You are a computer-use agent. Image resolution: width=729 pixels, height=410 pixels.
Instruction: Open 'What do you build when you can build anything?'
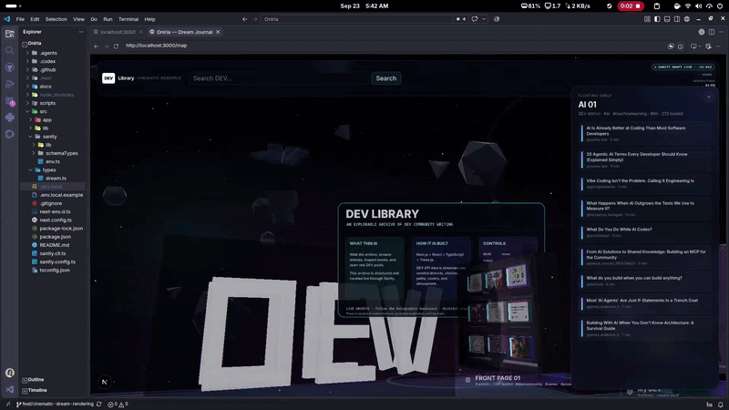pyautogui.click(x=645, y=281)
